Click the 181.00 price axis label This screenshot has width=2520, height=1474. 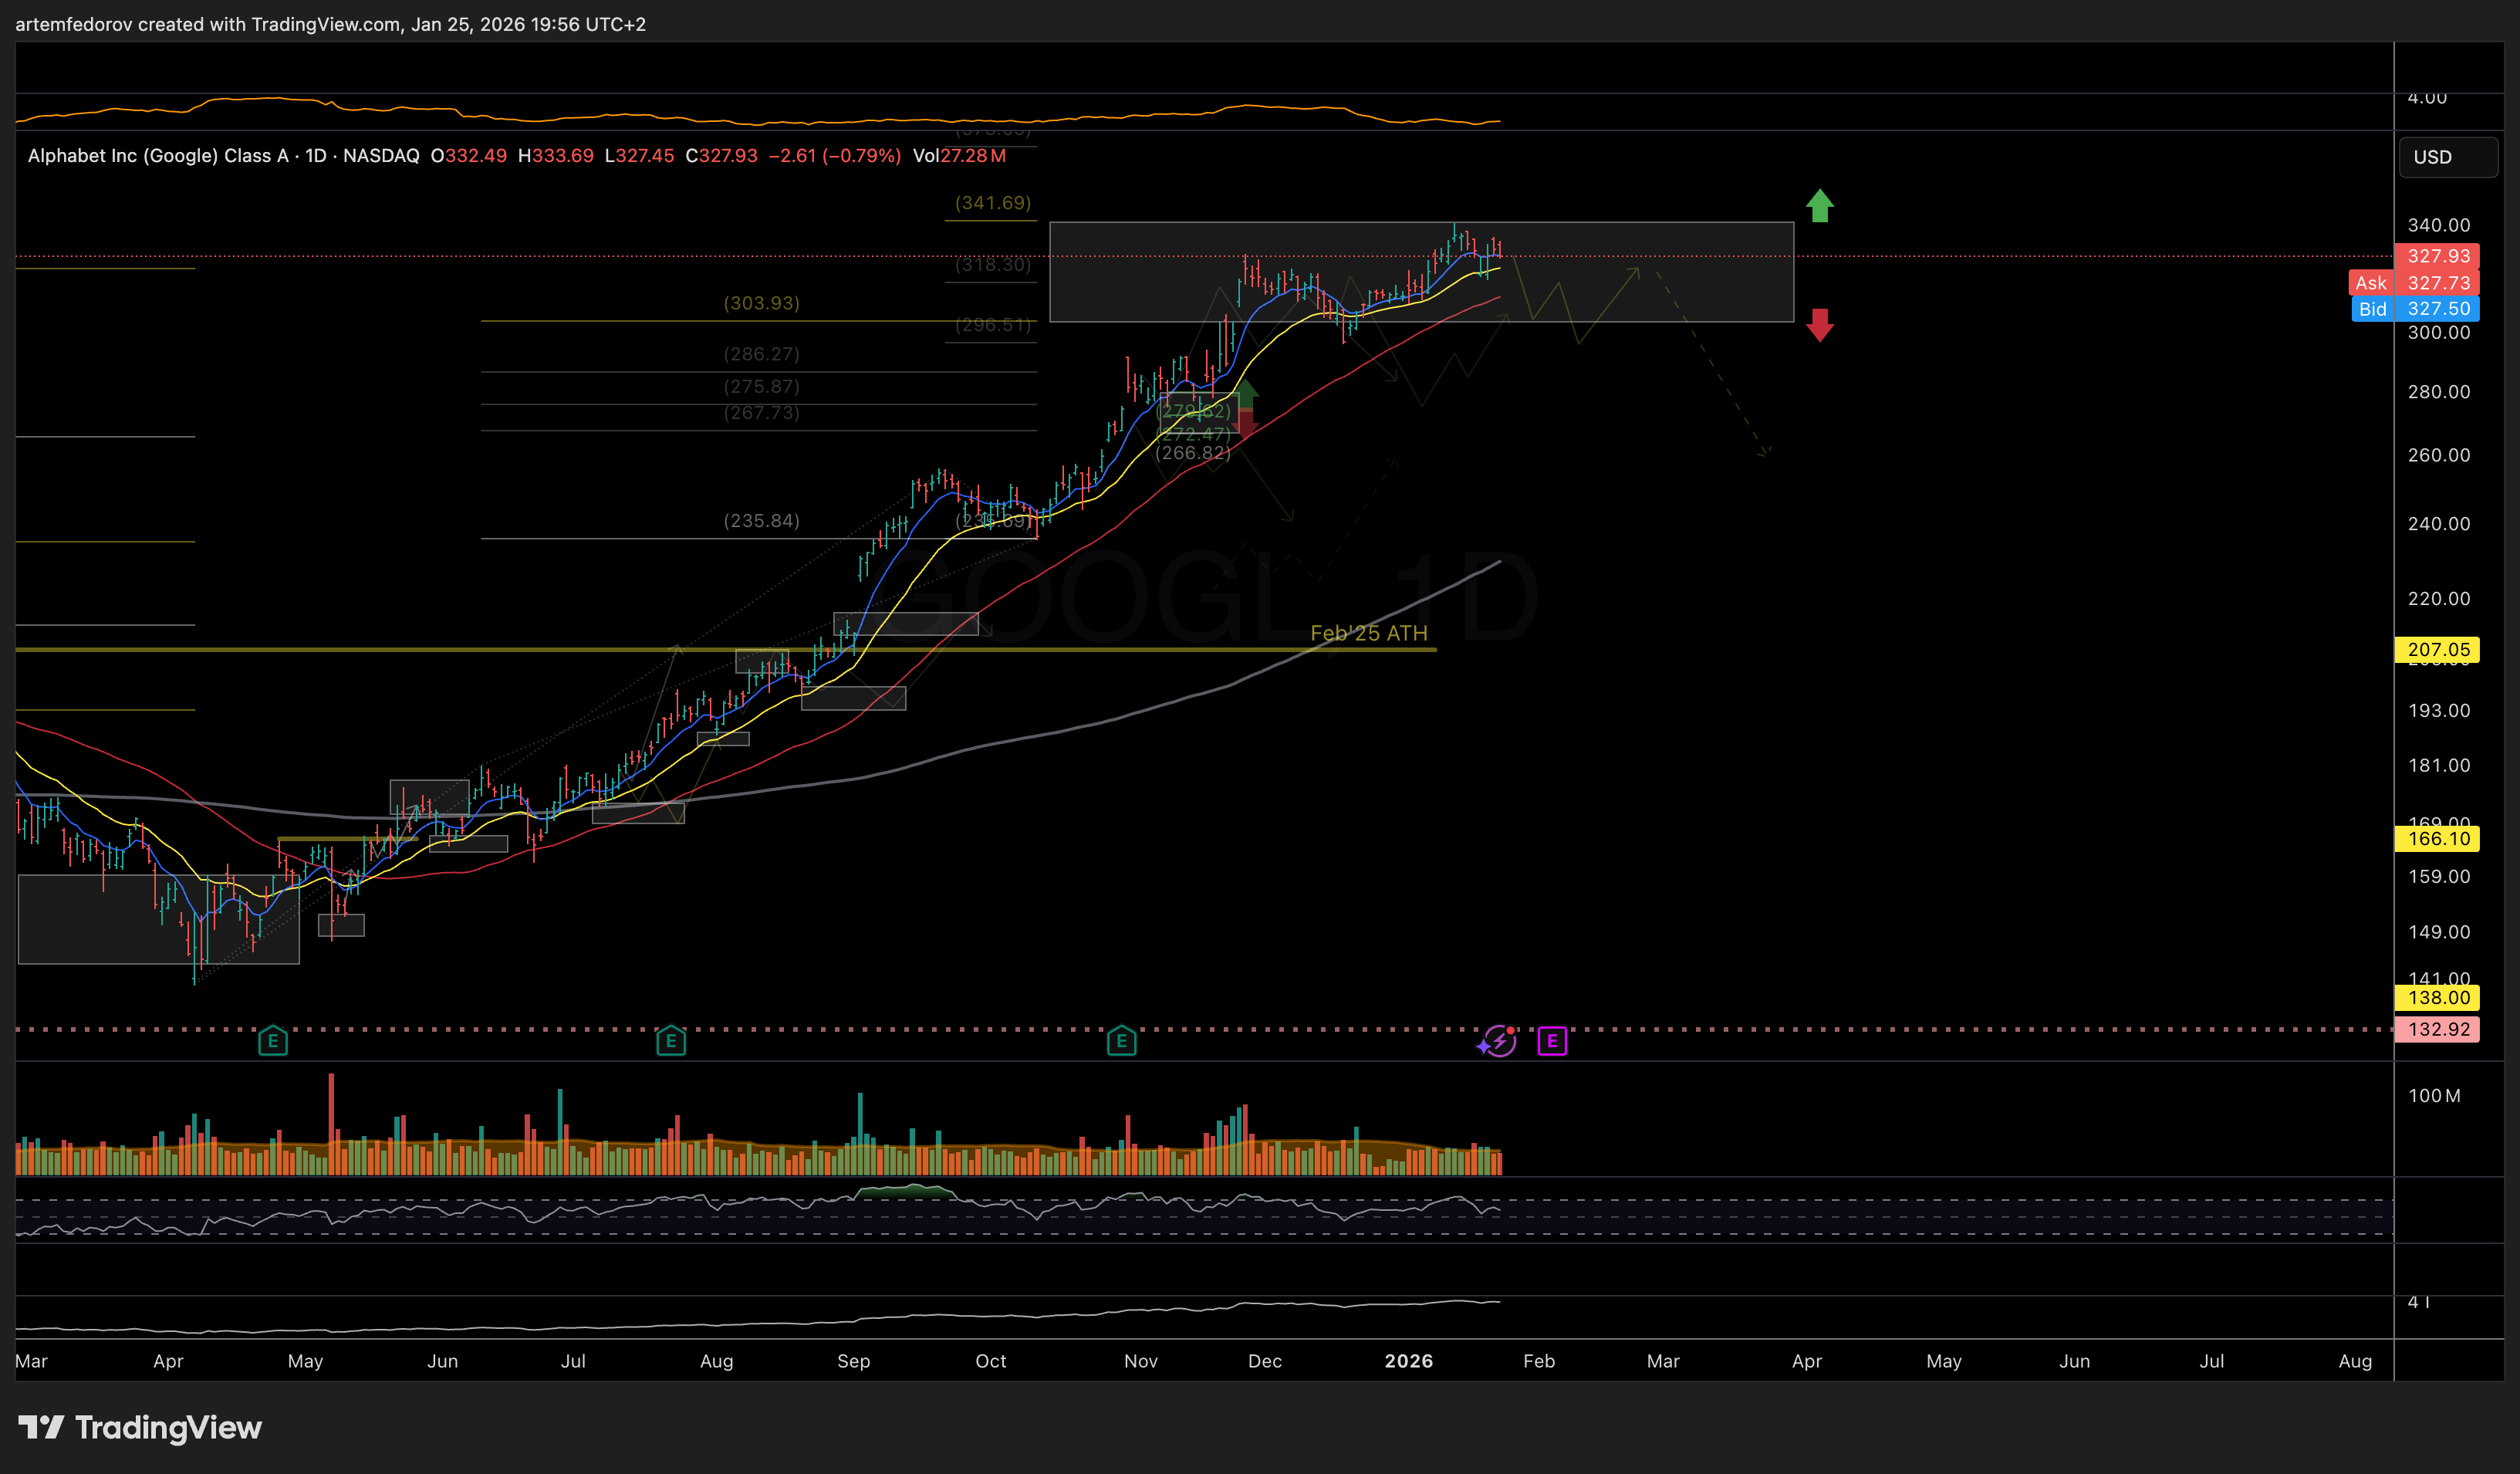pos(2439,765)
